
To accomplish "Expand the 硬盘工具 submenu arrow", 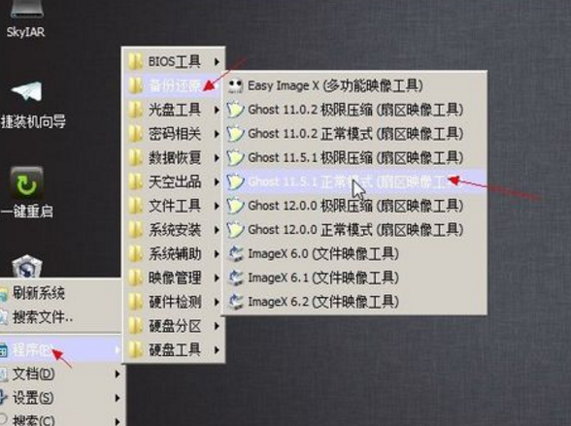I will coord(217,350).
